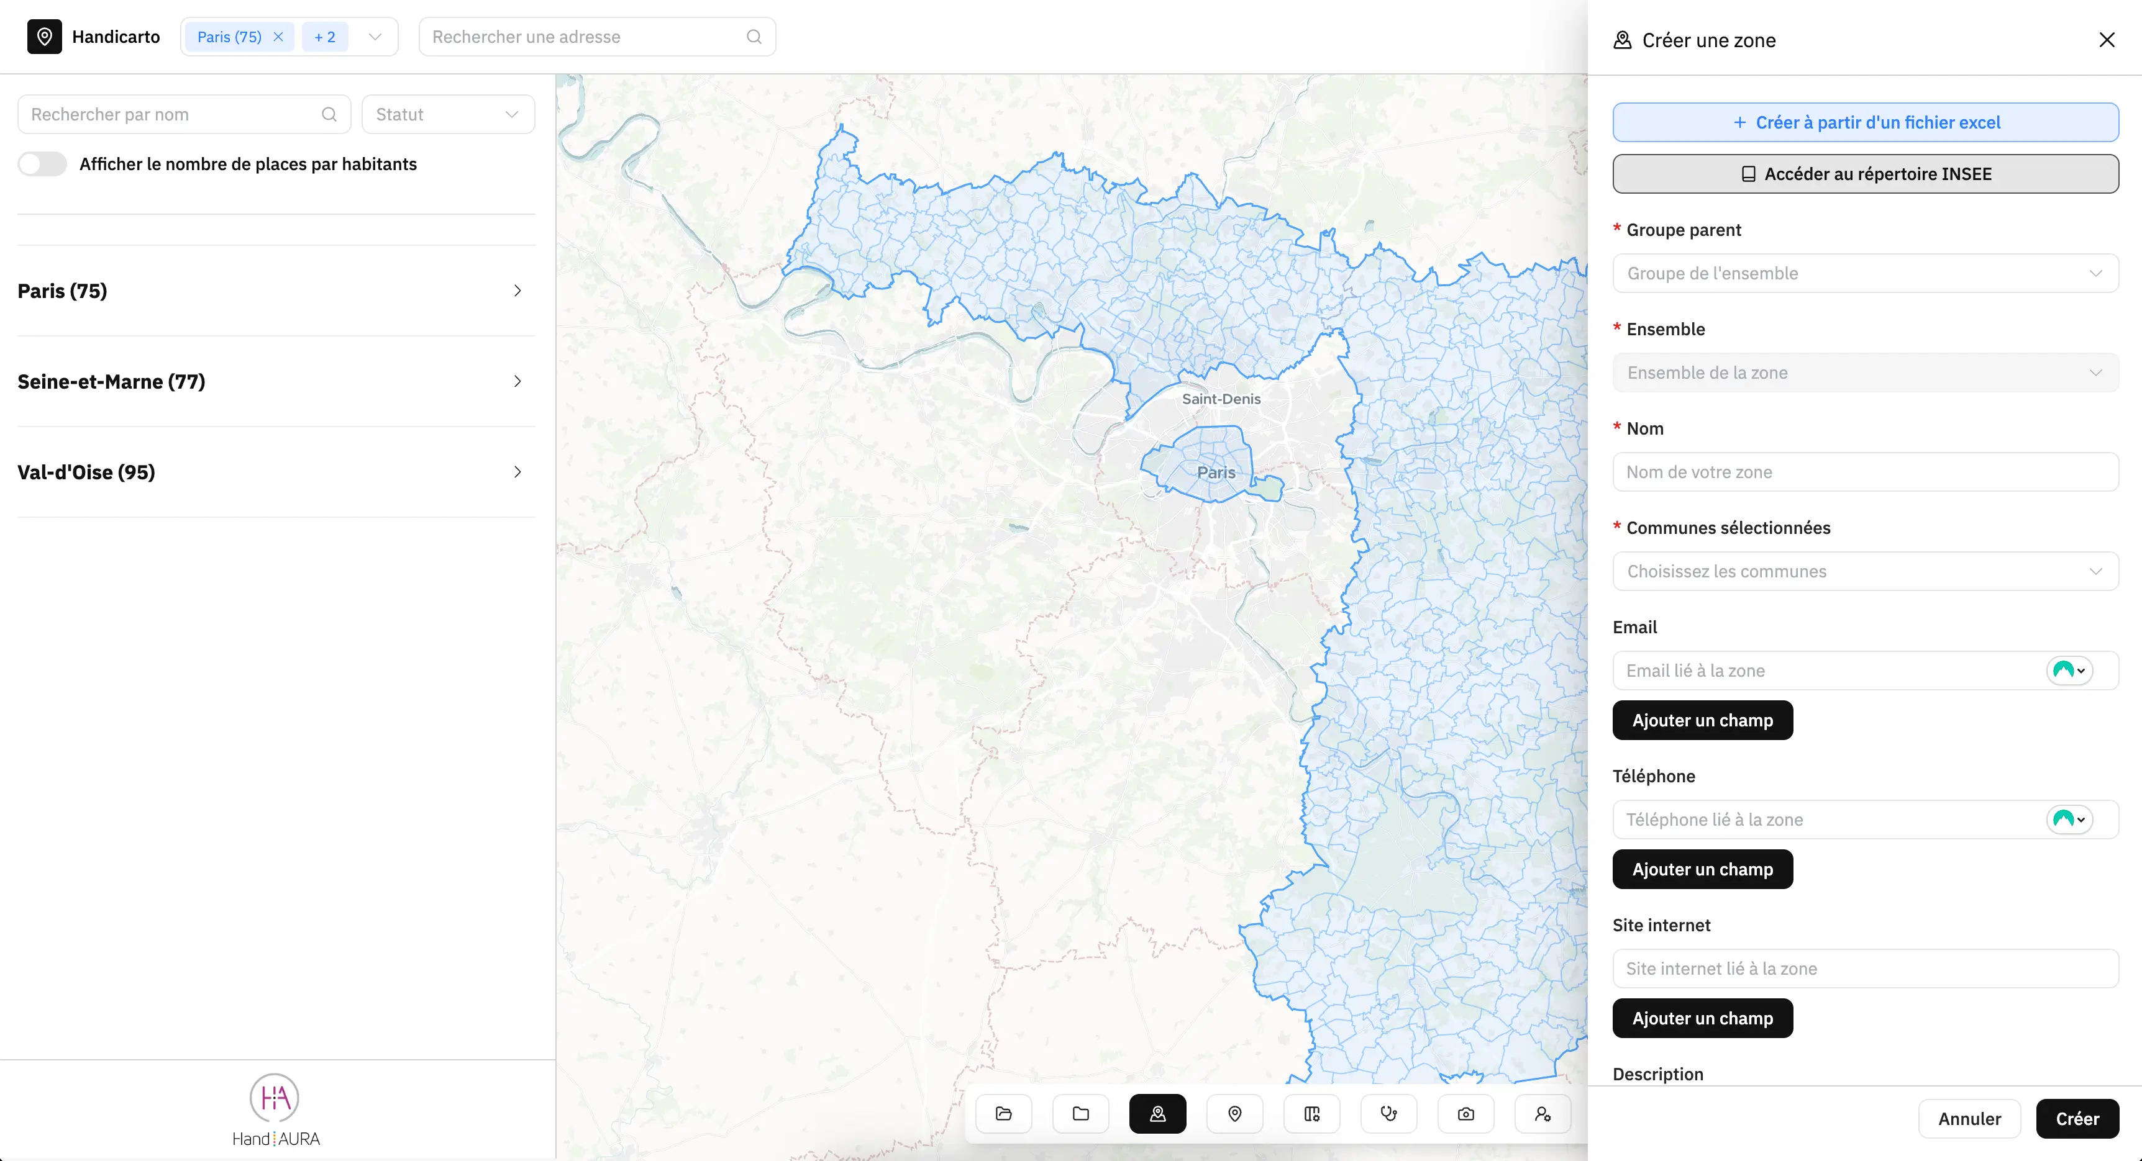Image resolution: width=2142 pixels, height=1161 pixels.
Task: Open the Statut dropdown filter
Action: 447,115
